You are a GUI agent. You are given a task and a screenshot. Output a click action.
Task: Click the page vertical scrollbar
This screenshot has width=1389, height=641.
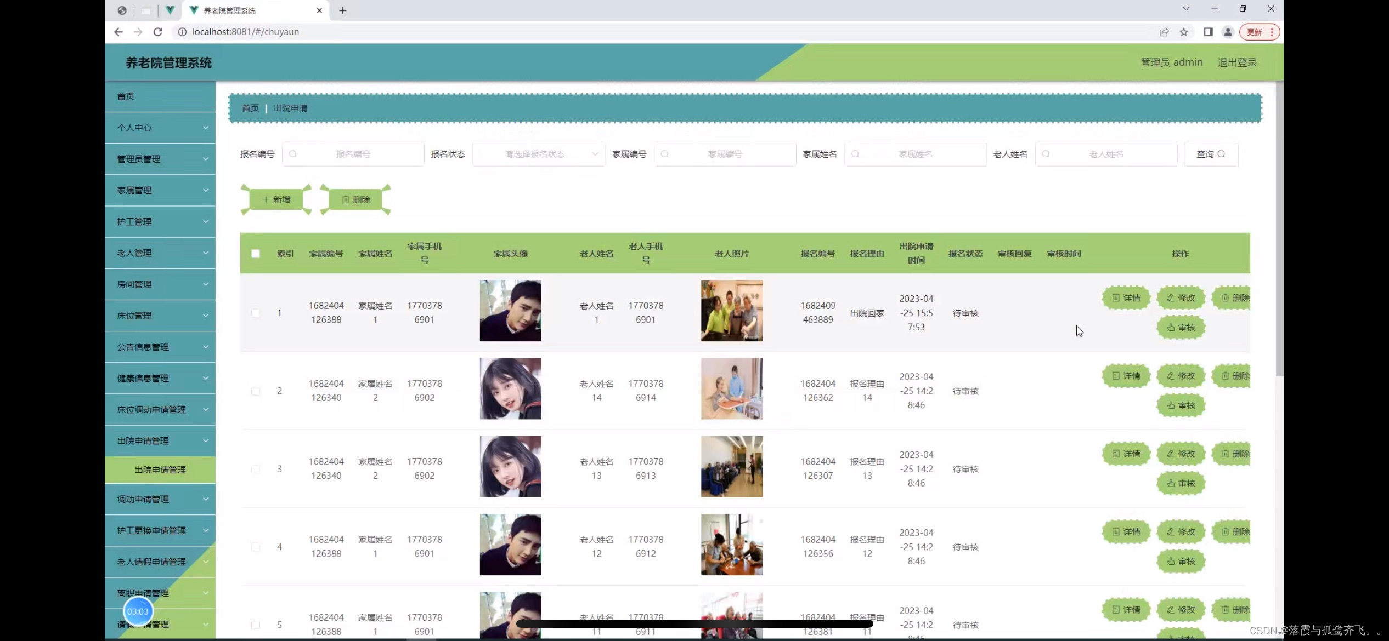pos(1279,229)
